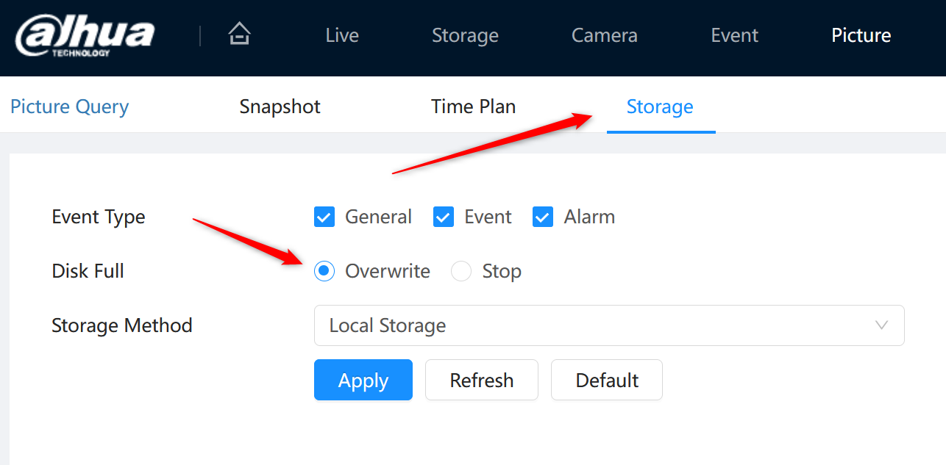Choose Stop for Disk Full

[x=461, y=271]
